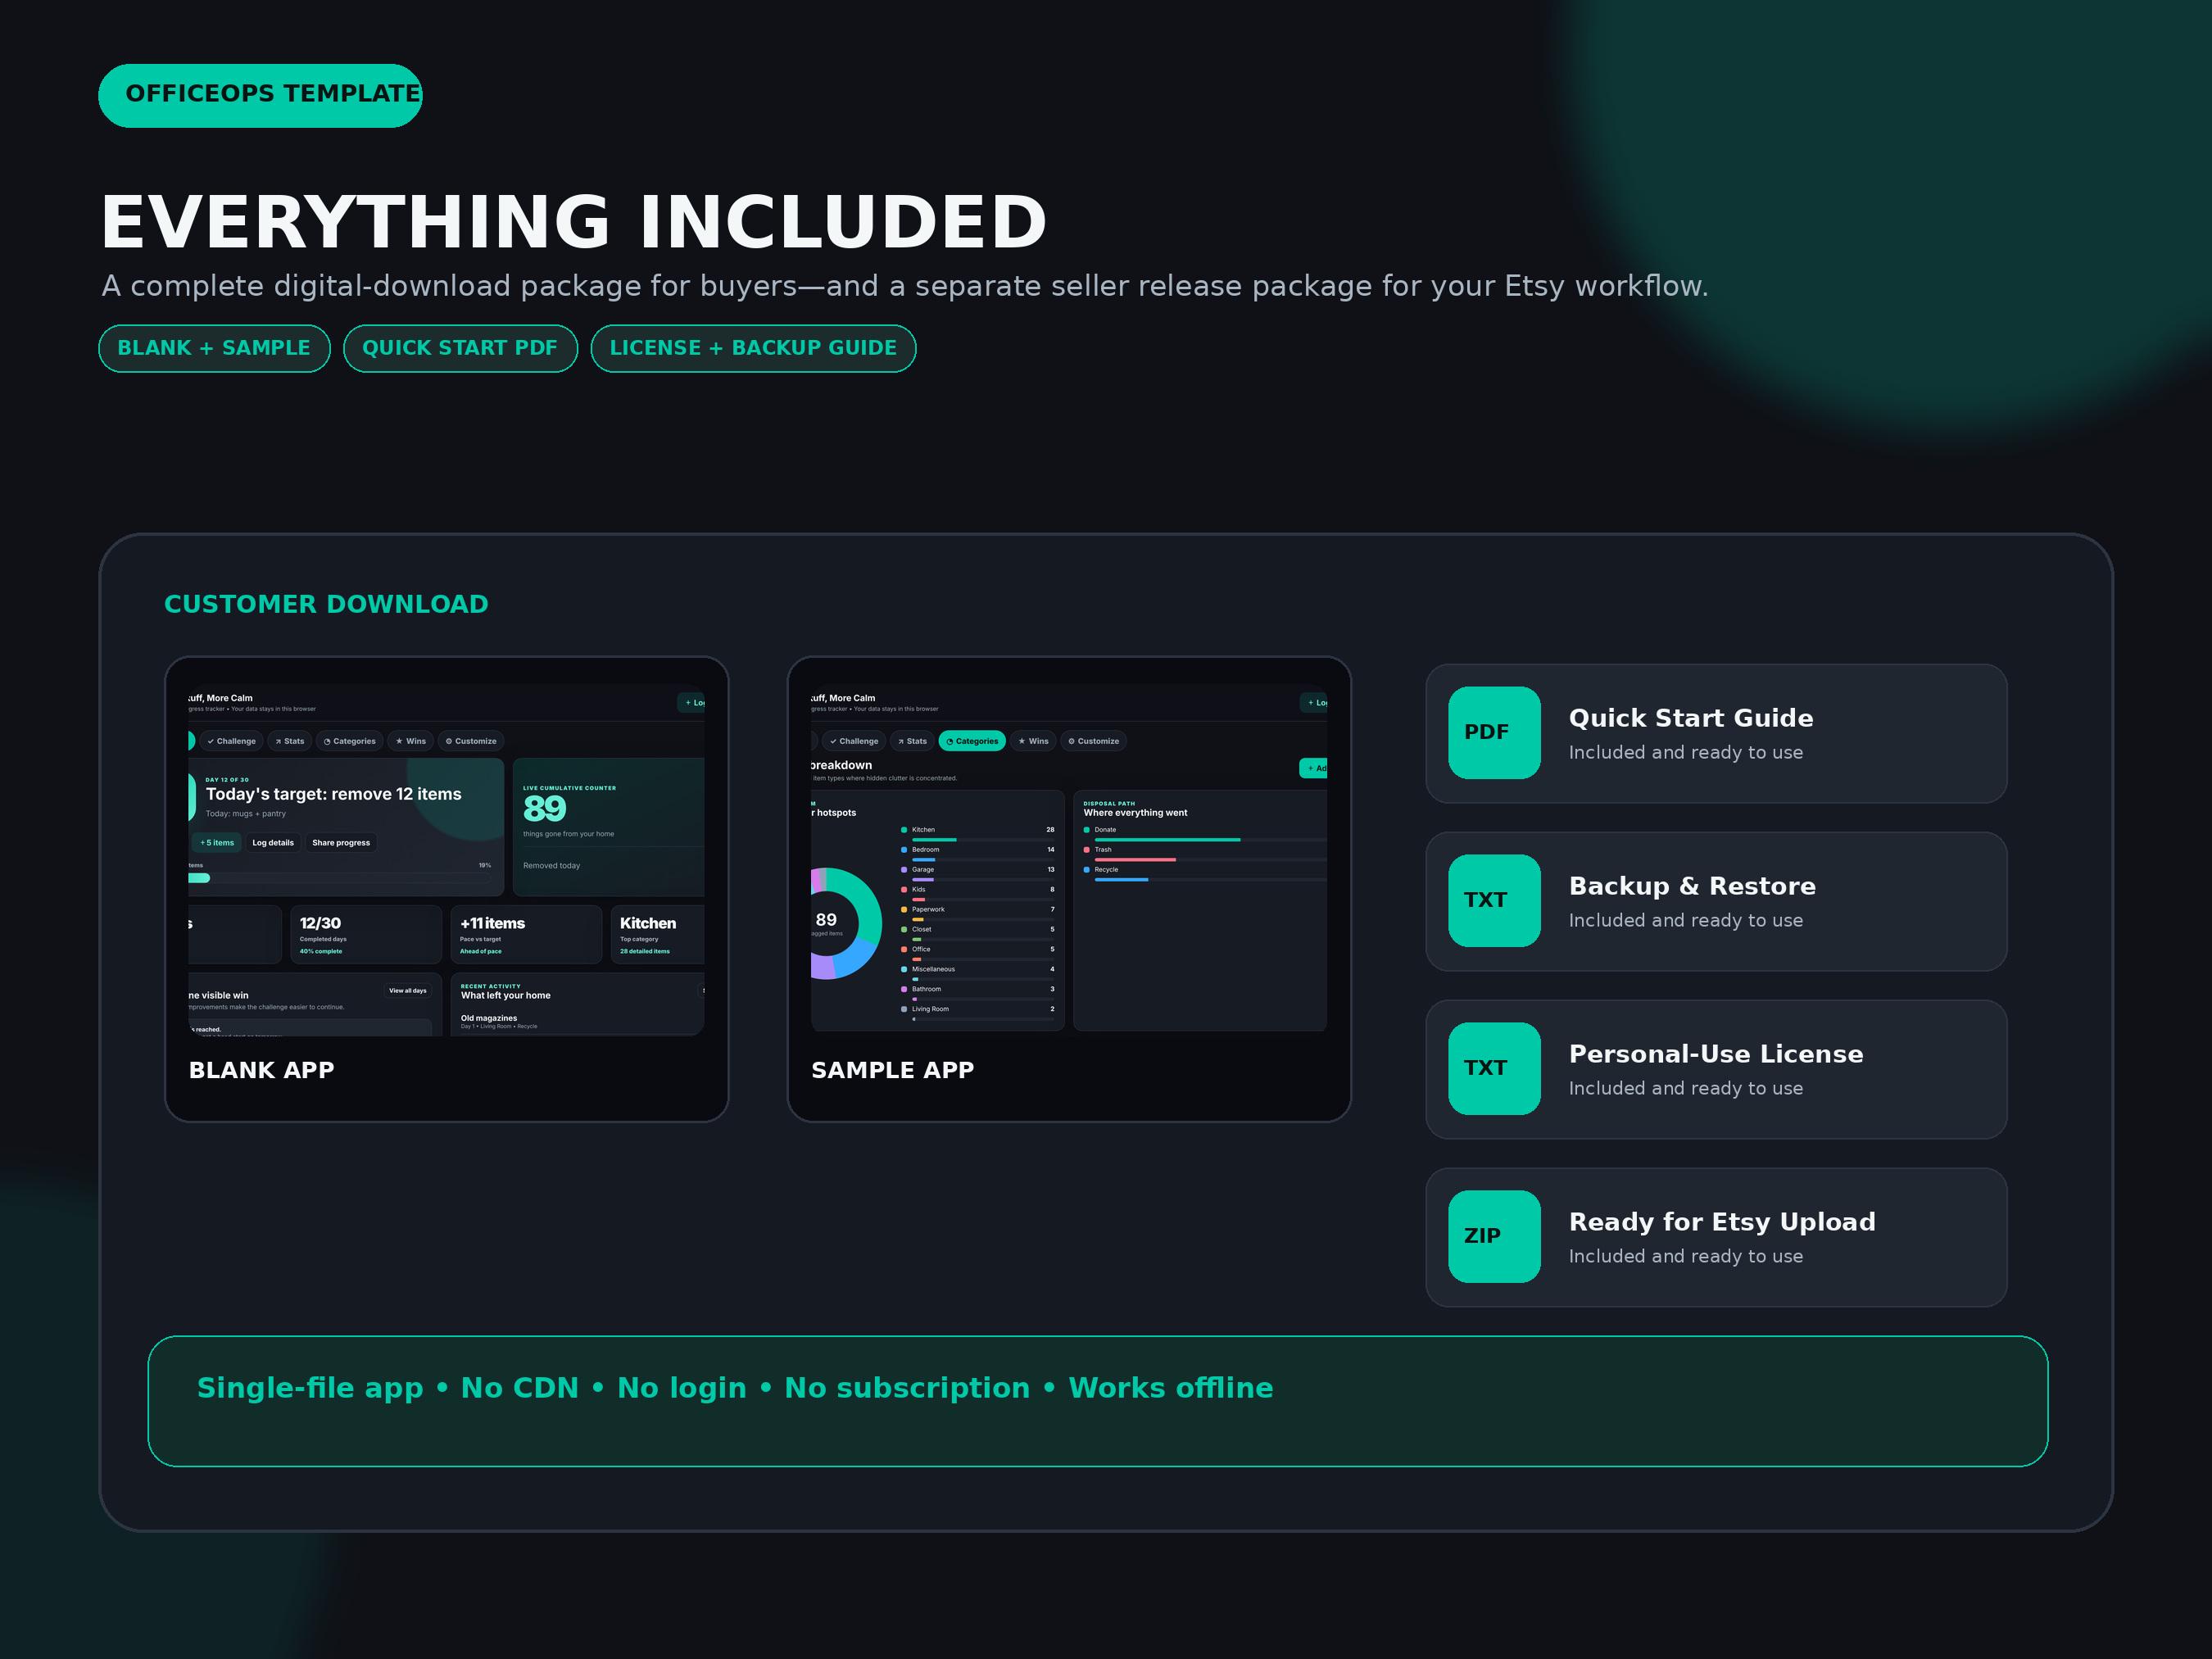2212x1659 pixels.
Task: Click the Log details button
Action: click(x=273, y=843)
